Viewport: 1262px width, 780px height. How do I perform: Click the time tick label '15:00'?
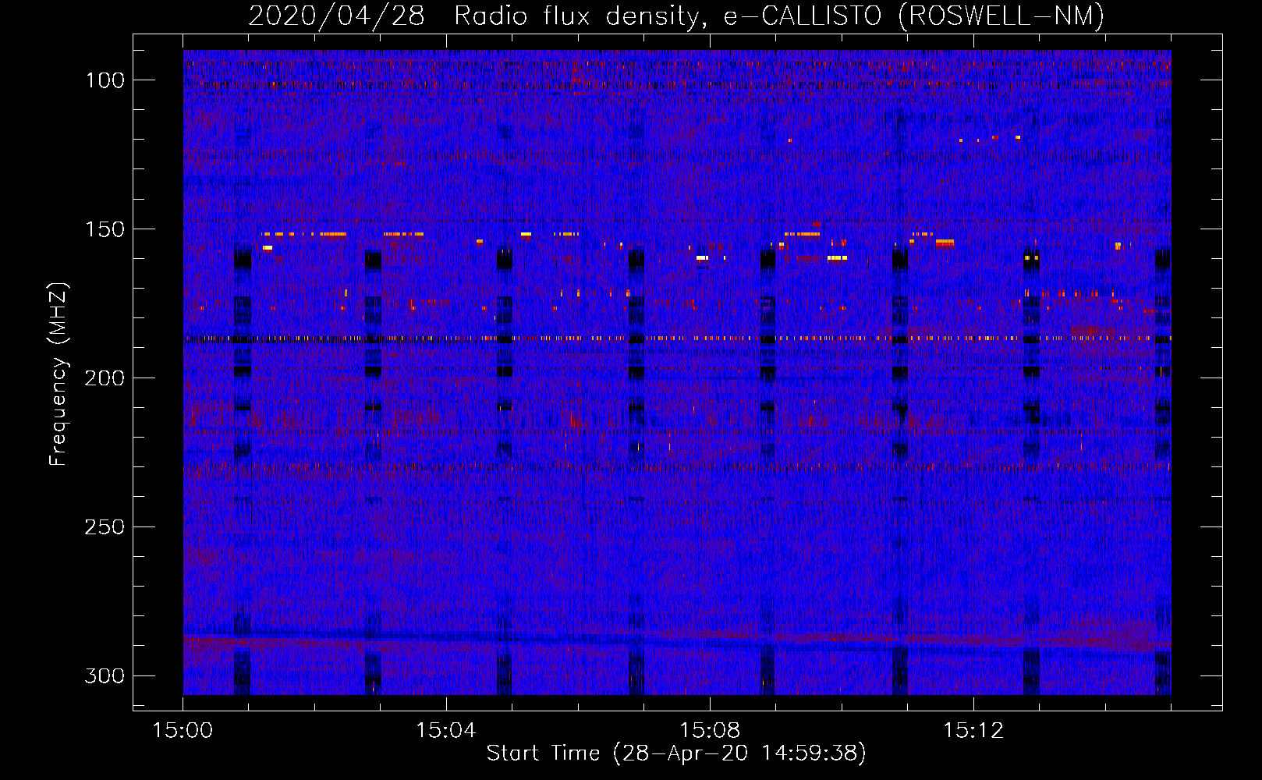point(183,731)
